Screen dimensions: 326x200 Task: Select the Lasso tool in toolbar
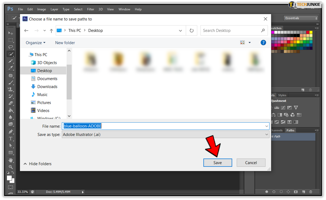(11, 47)
